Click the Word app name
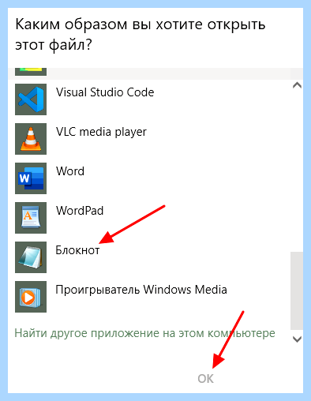 click(70, 171)
